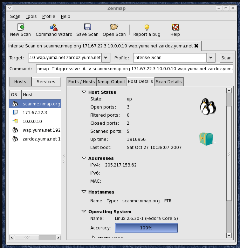Click the details vertical scrollbar thumb
This screenshot has height=248, width=240.
[x=229, y=154]
